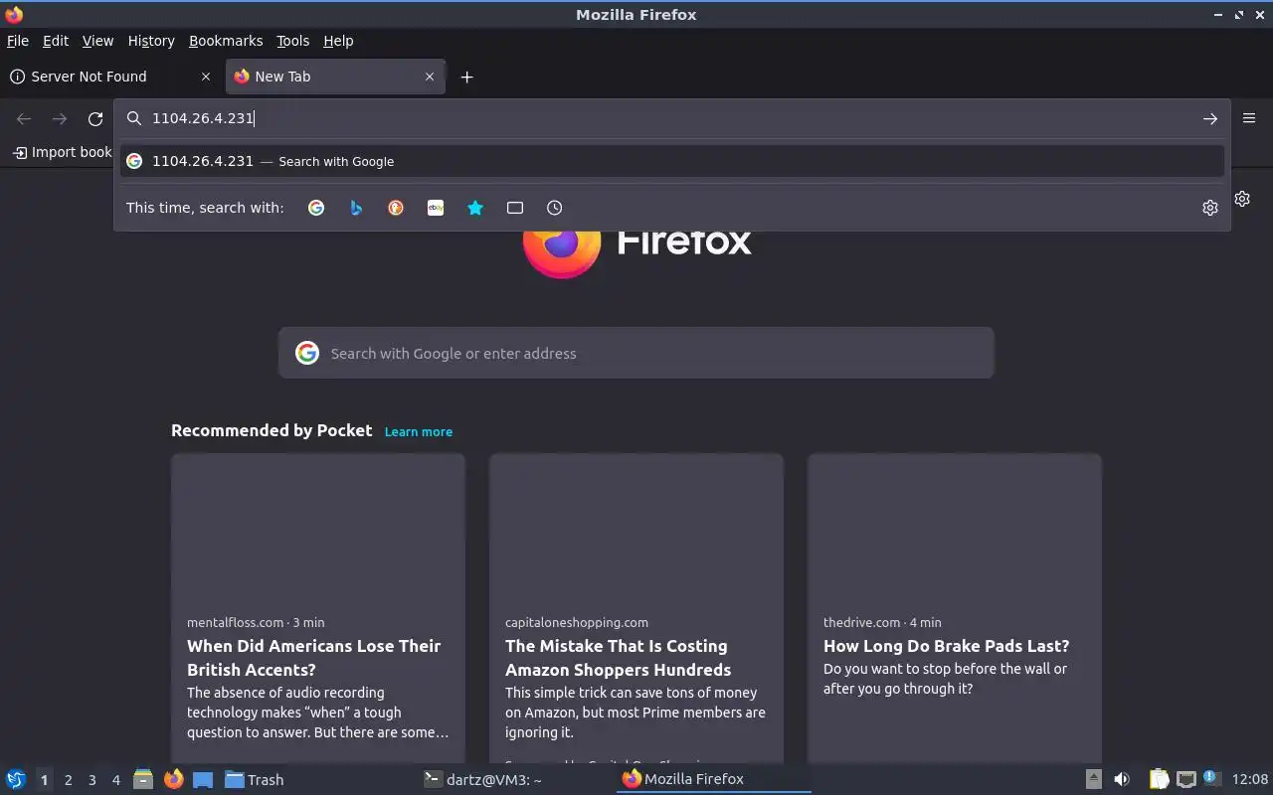Switch to workspace 3
The height and width of the screenshot is (795, 1273).
tap(91, 780)
